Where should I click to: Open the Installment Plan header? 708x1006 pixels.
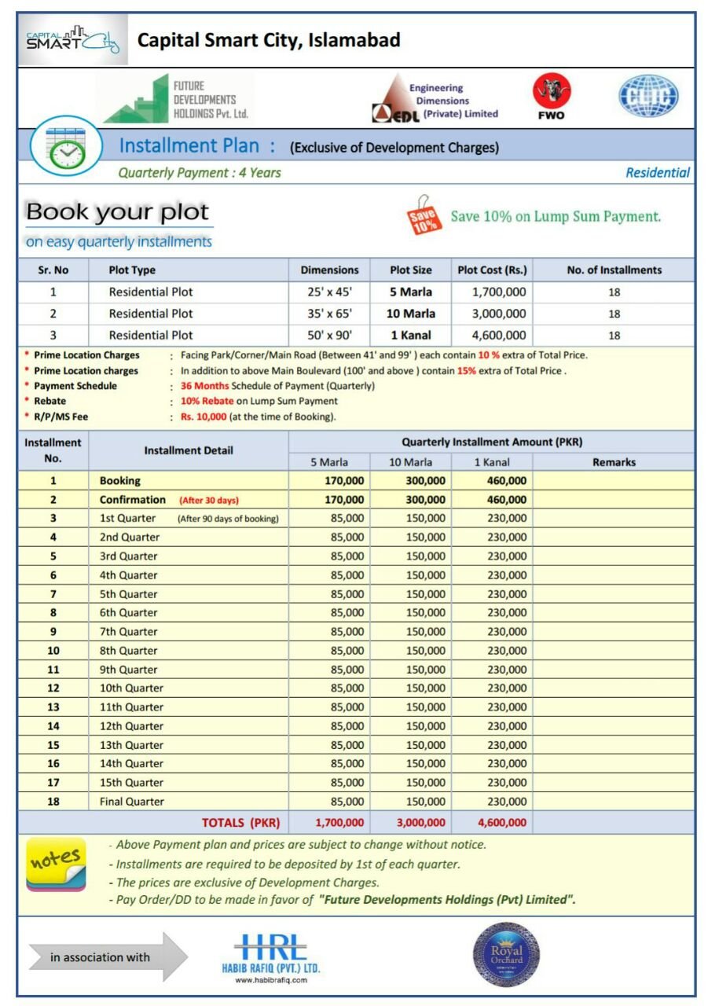coord(189,146)
